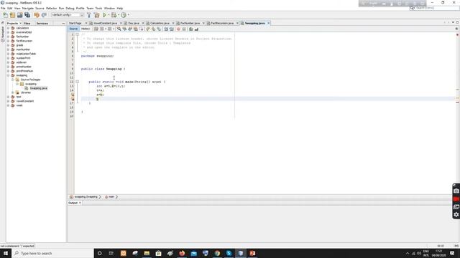Expand the vowelConstant project node

coord(9,101)
